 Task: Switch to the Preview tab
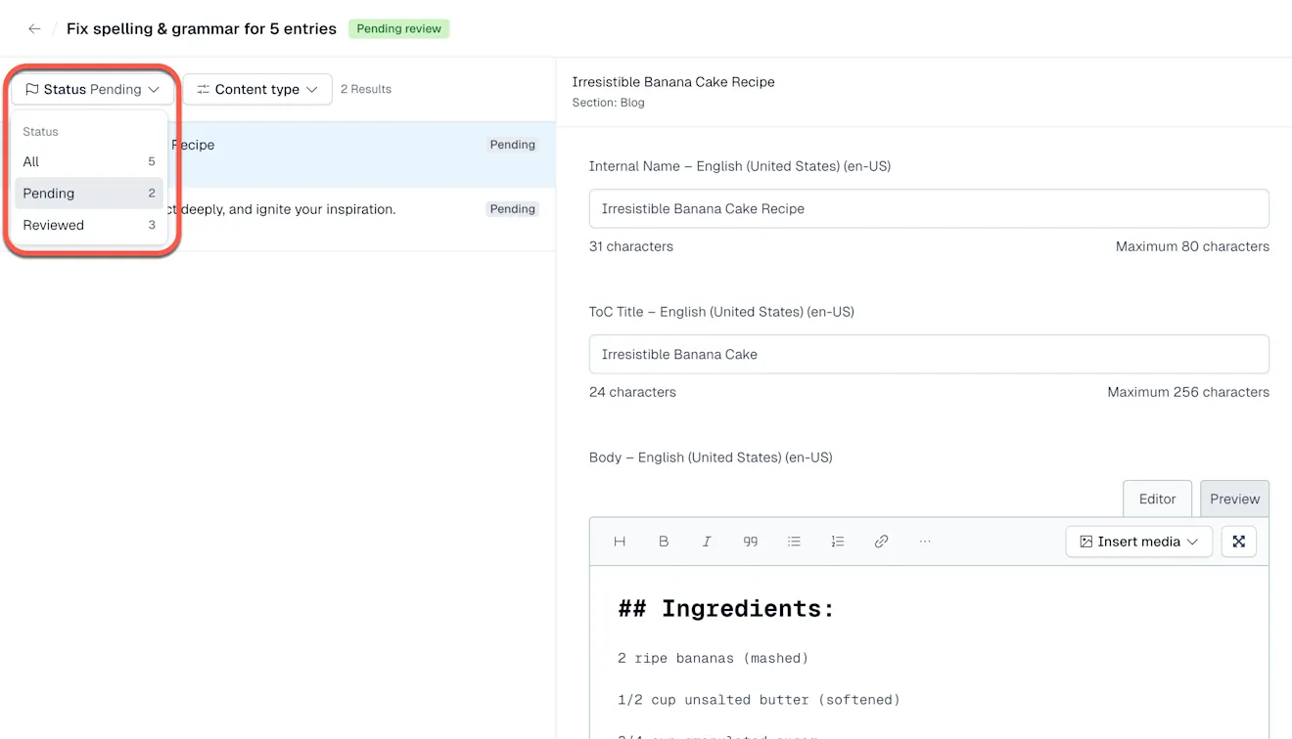tap(1234, 499)
